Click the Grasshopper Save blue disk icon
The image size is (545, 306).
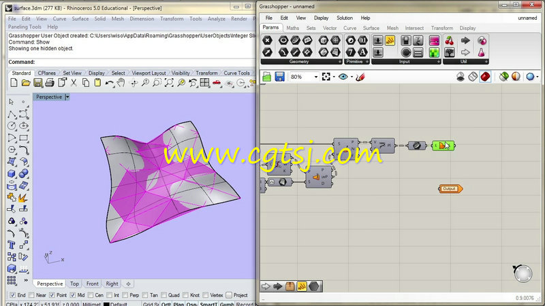click(x=279, y=77)
